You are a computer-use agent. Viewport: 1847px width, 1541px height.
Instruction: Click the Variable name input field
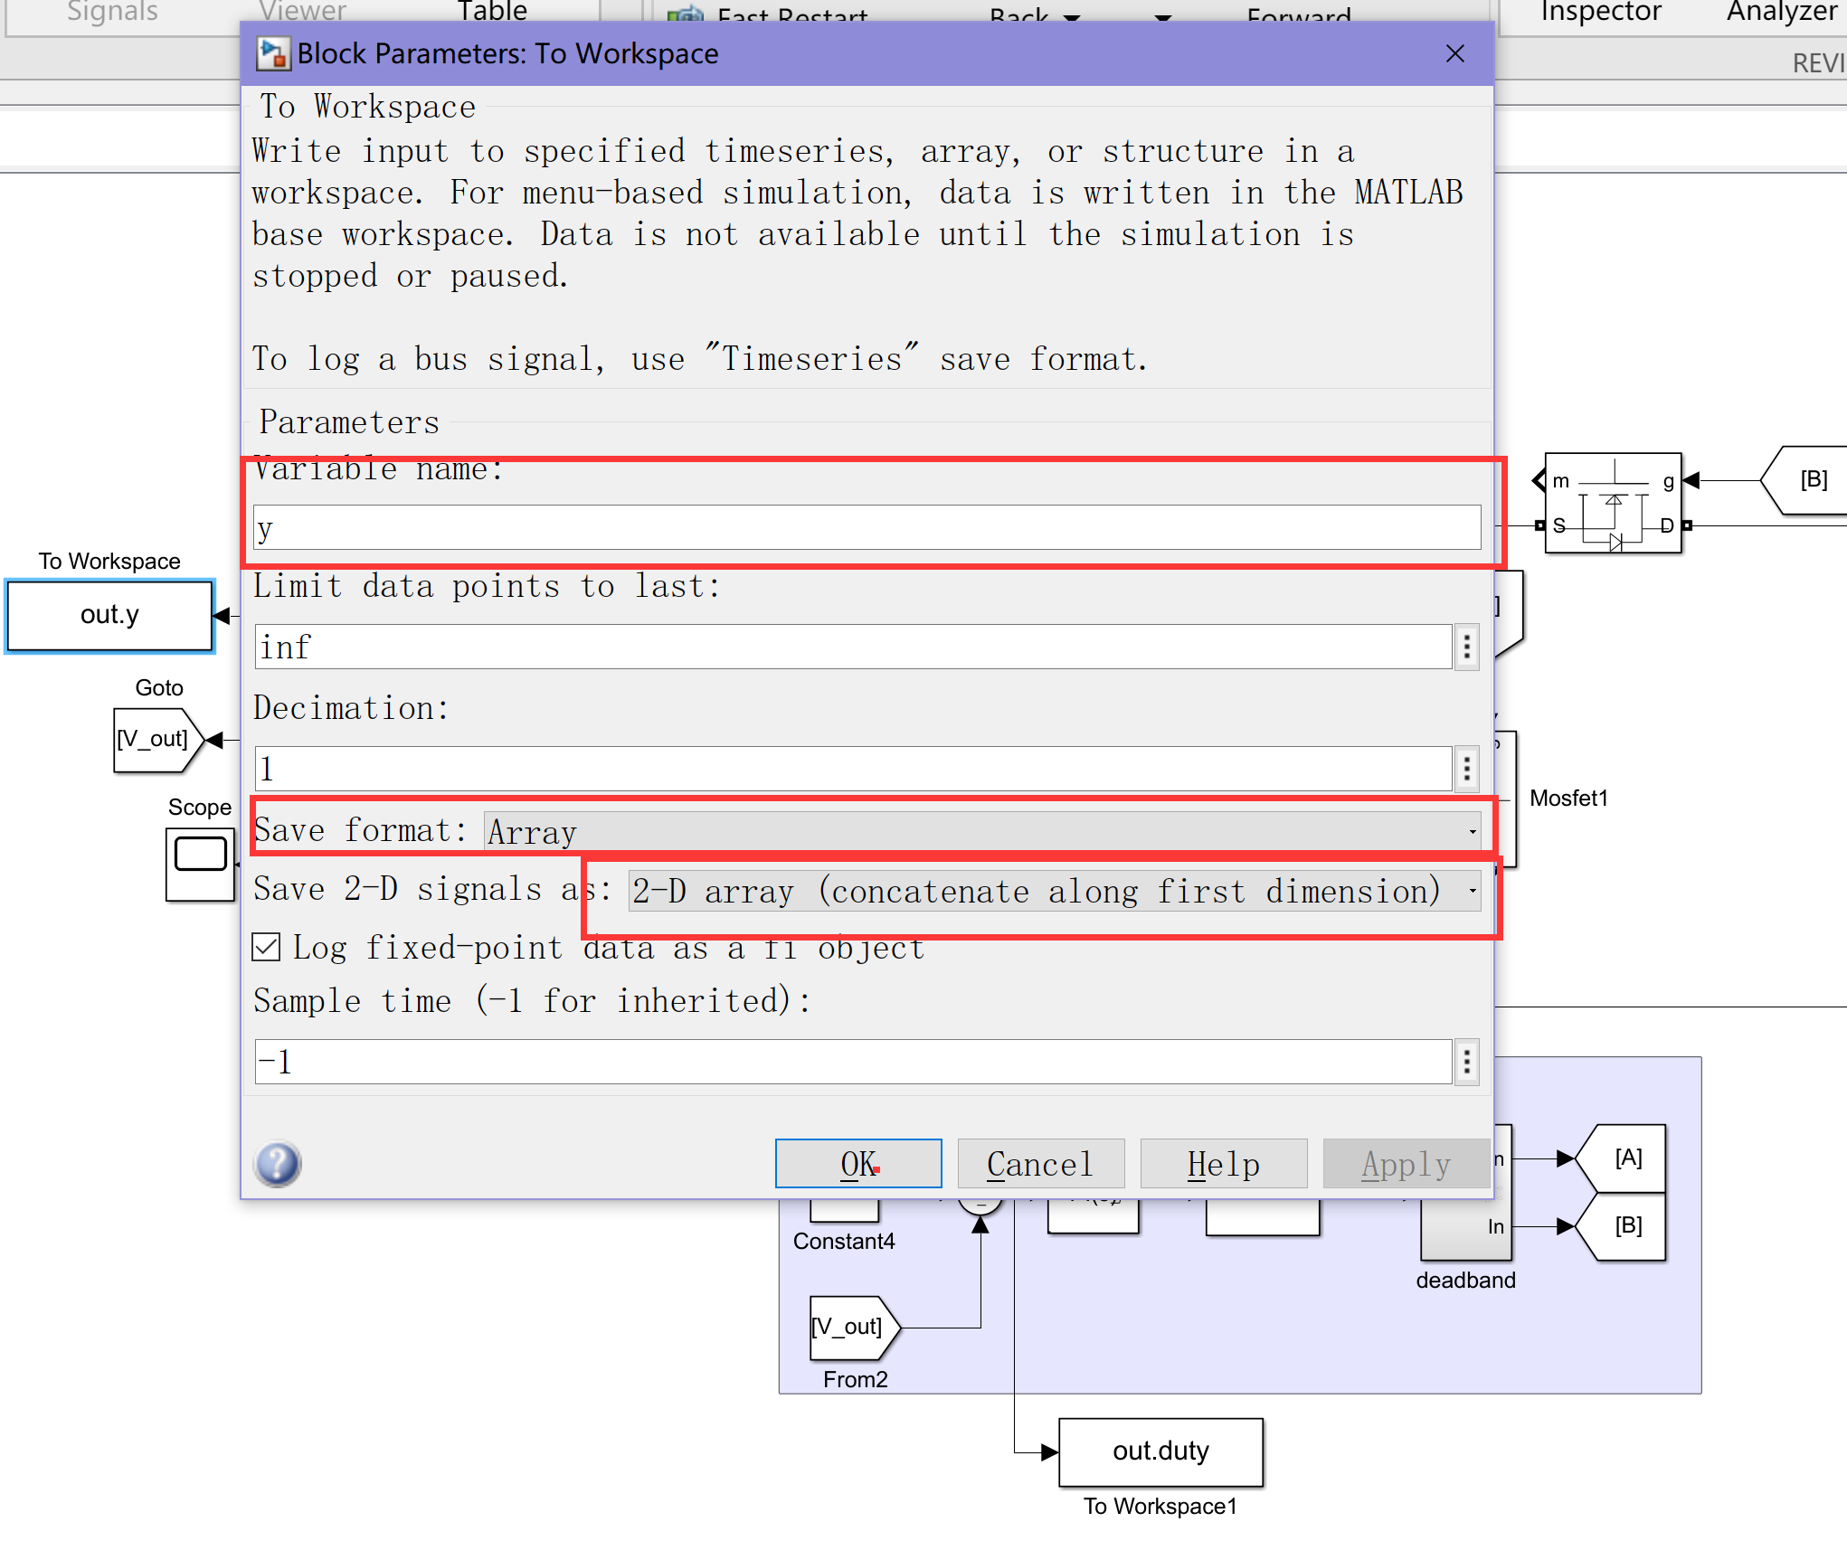point(866,528)
